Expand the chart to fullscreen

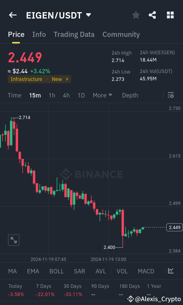(13, 240)
